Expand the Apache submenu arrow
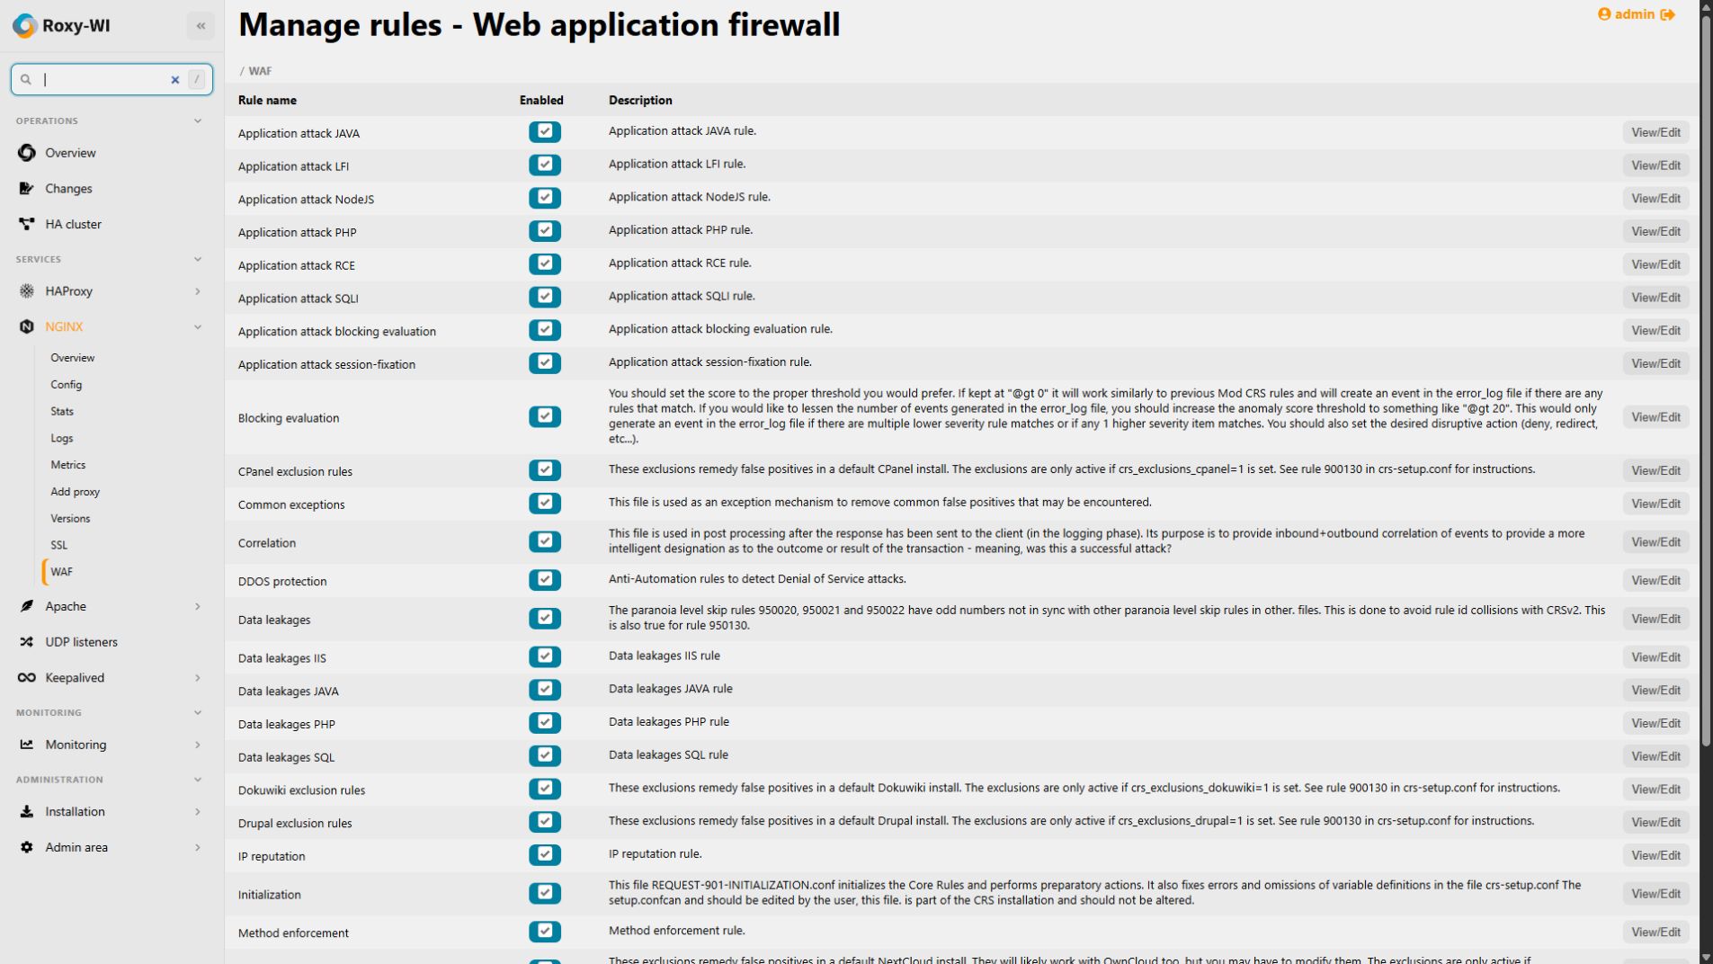The width and height of the screenshot is (1713, 964). tap(198, 607)
